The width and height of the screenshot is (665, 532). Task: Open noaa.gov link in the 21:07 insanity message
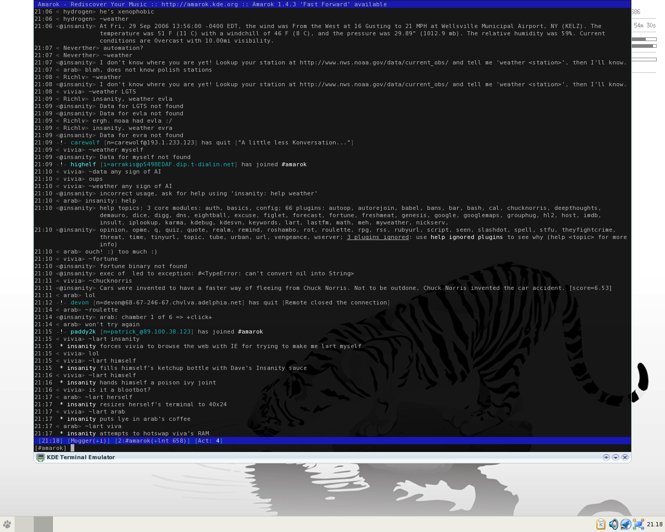tap(374, 62)
